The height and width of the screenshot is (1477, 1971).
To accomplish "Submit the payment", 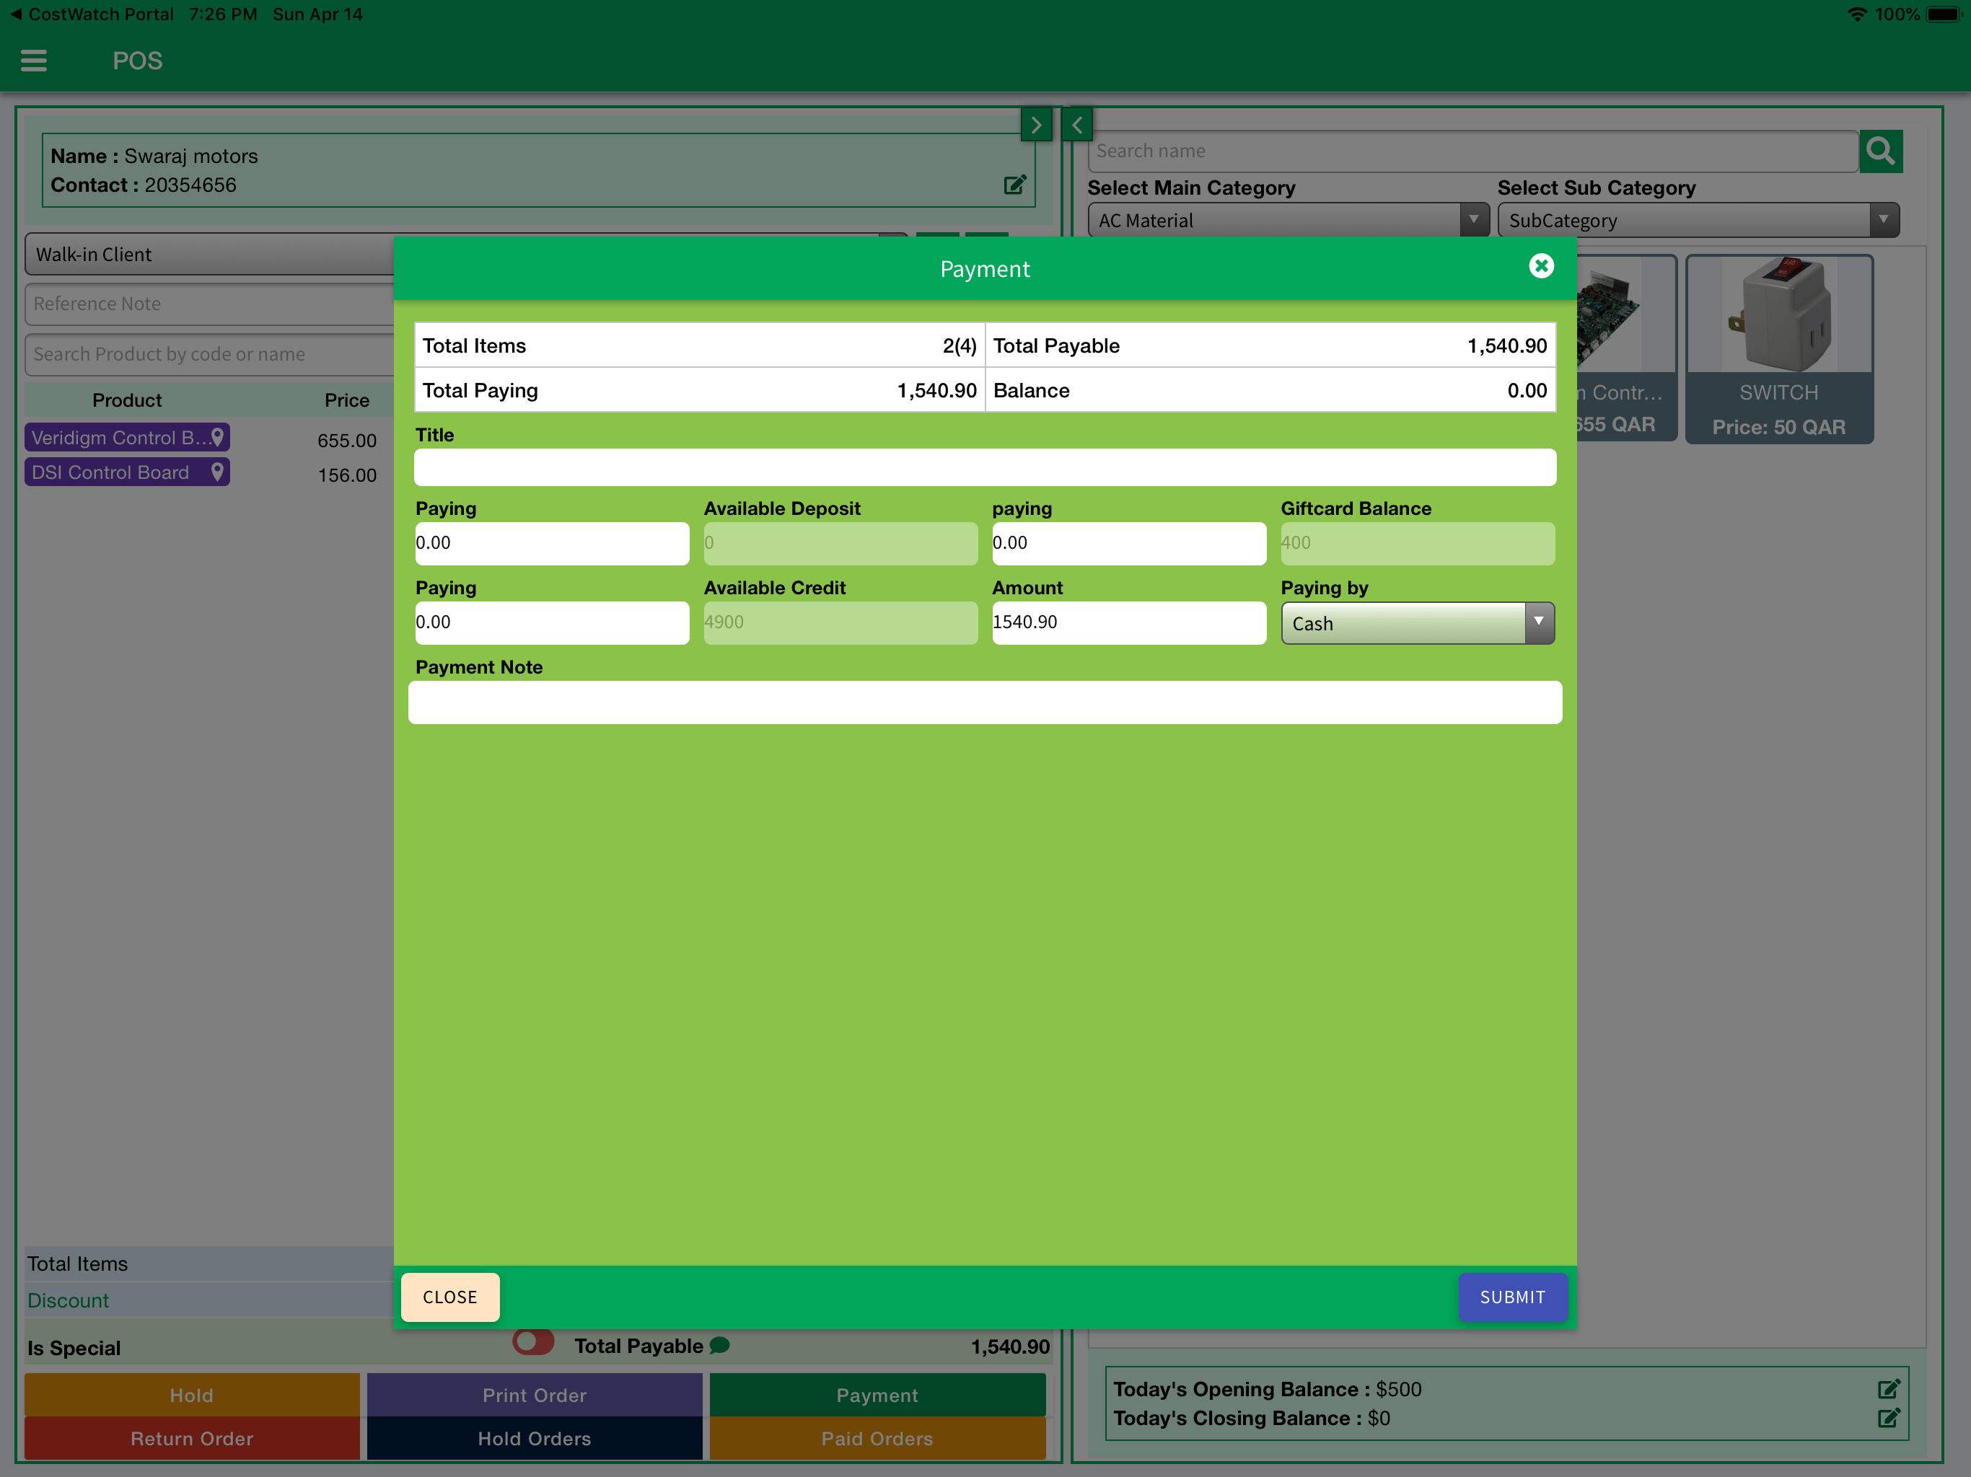I will (1512, 1297).
